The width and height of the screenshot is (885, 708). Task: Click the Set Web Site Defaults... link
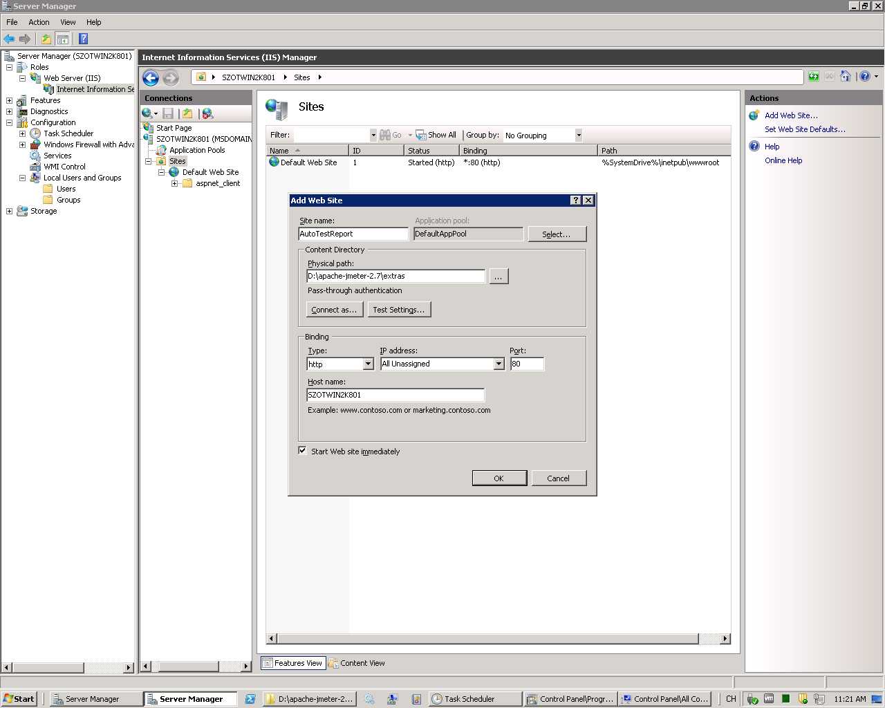coord(805,129)
